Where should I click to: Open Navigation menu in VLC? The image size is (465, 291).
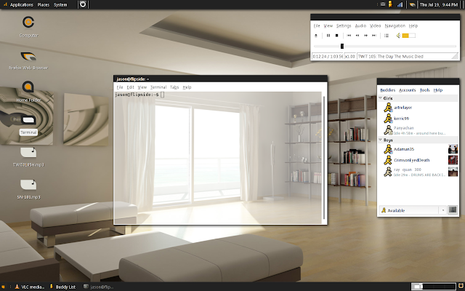tap(395, 26)
